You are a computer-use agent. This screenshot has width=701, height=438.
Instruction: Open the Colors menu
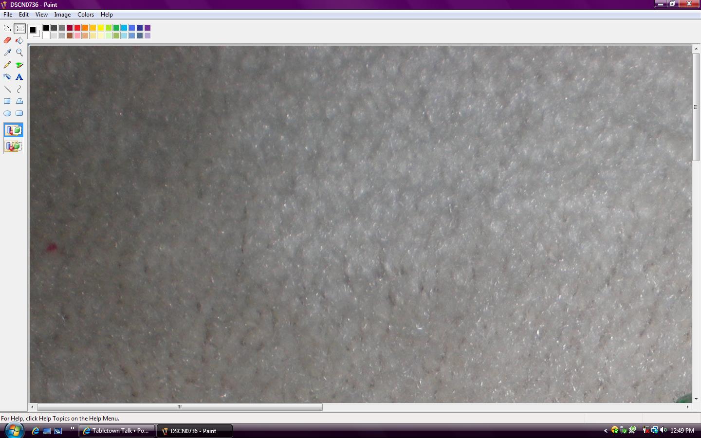pos(86,15)
